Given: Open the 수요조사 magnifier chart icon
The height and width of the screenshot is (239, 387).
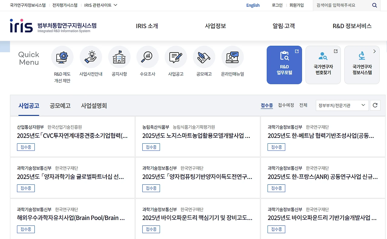Looking at the screenshot, I should 148,57.
